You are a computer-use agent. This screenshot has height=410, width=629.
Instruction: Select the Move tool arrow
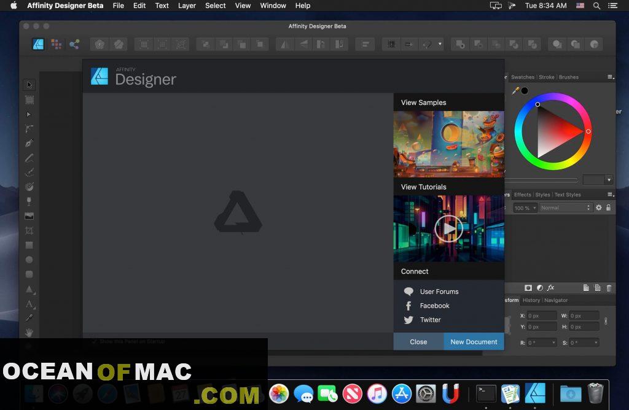tap(29, 85)
